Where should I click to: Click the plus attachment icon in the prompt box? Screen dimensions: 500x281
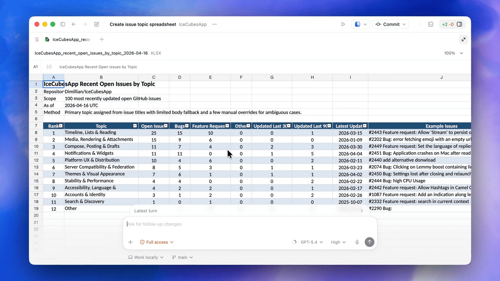[130, 242]
